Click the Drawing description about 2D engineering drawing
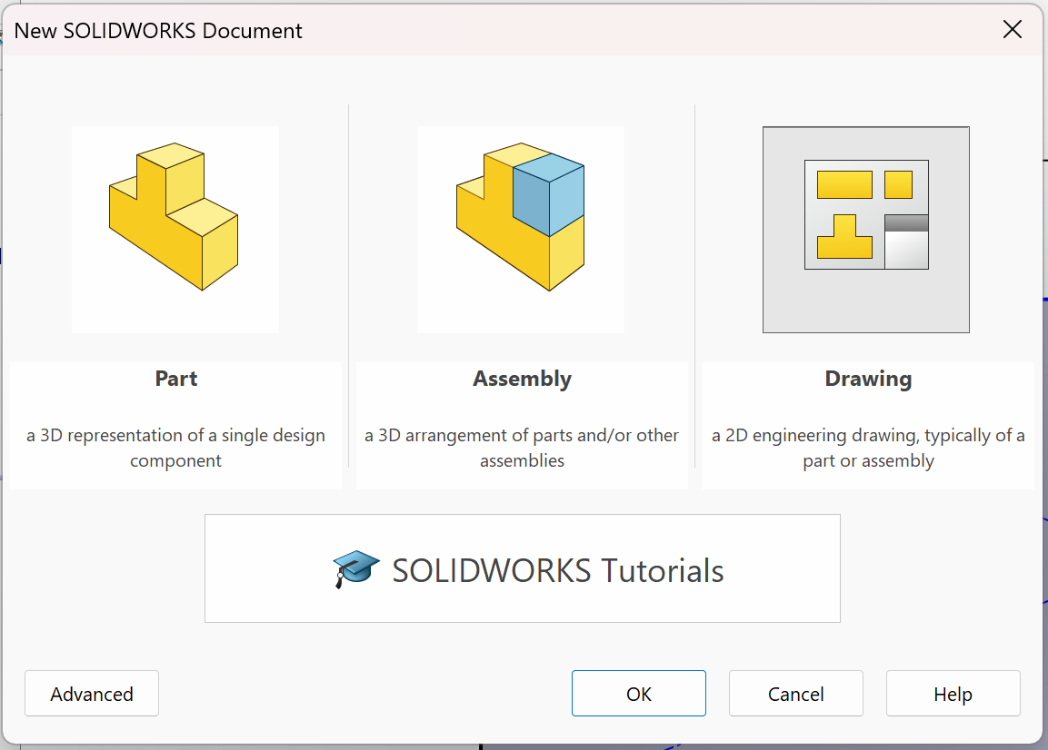The width and height of the screenshot is (1048, 750). (x=868, y=448)
